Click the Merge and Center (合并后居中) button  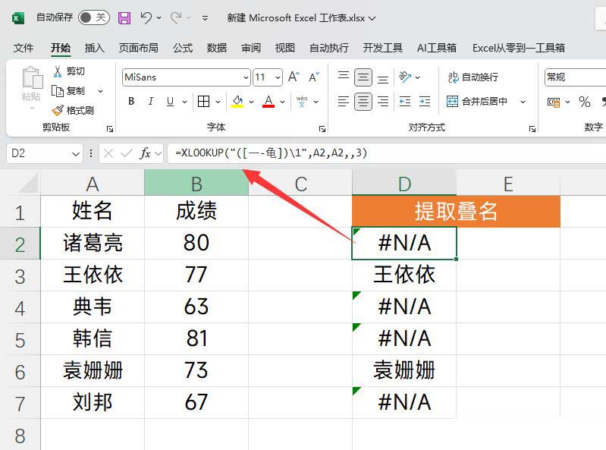click(477, 102)
